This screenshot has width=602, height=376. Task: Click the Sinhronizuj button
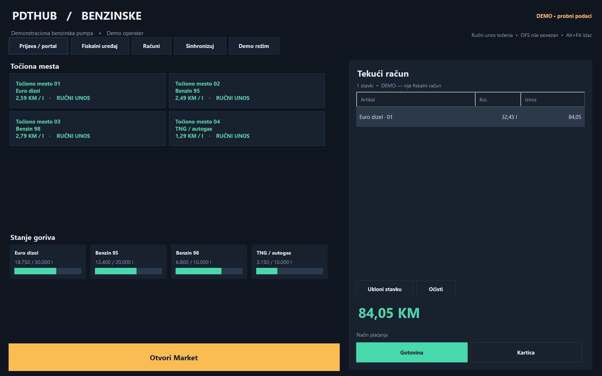pos(200,46)
